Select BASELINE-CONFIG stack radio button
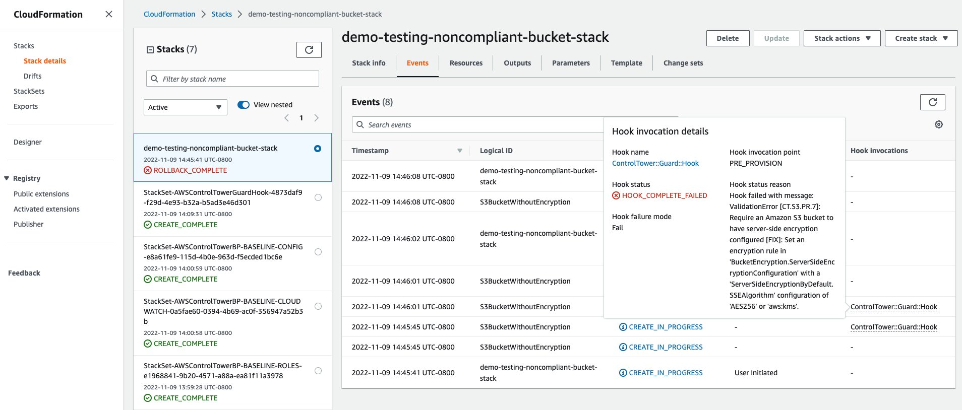The height and width of the screenshot is (410, 962). tap(318, 252)
